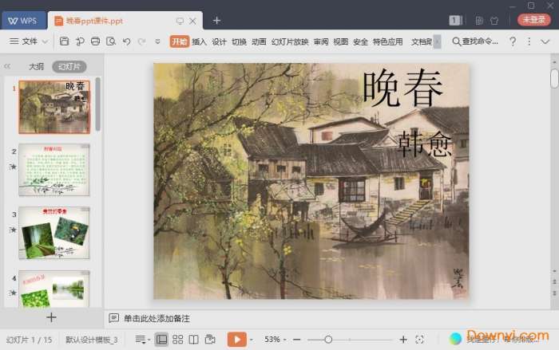Select slide 1 thumbnail 晚春
The height and width of the screenshot is (350, 559).
click(54, 107)
